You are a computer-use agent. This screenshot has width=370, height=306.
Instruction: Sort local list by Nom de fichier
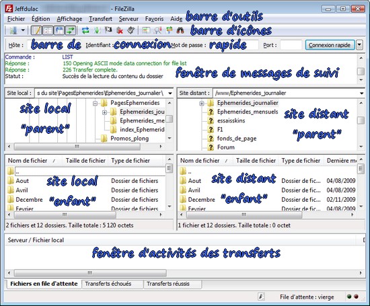[34, 161]
